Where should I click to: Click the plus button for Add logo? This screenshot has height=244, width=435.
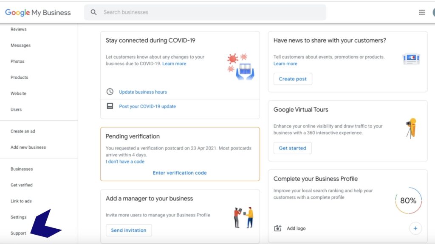point(415,228)
